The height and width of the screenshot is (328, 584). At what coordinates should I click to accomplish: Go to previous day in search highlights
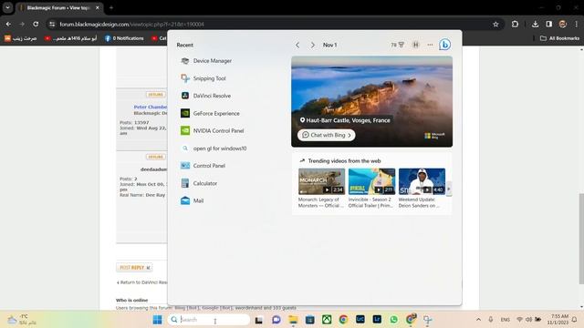tap(297, 45)
